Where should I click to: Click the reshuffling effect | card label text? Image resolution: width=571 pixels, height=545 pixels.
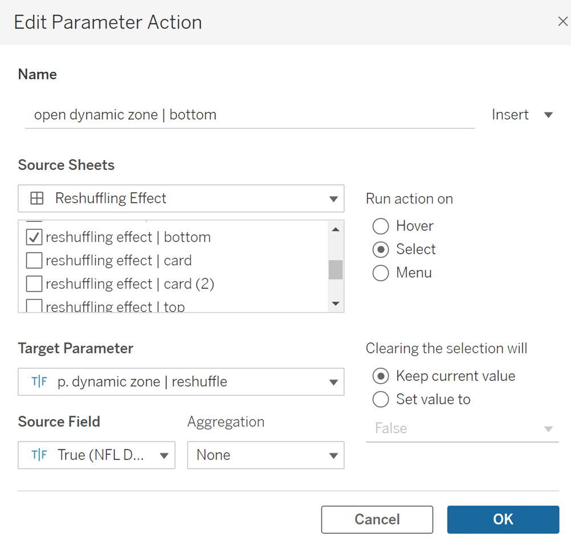pyautogui.click(x=119, y=261)
